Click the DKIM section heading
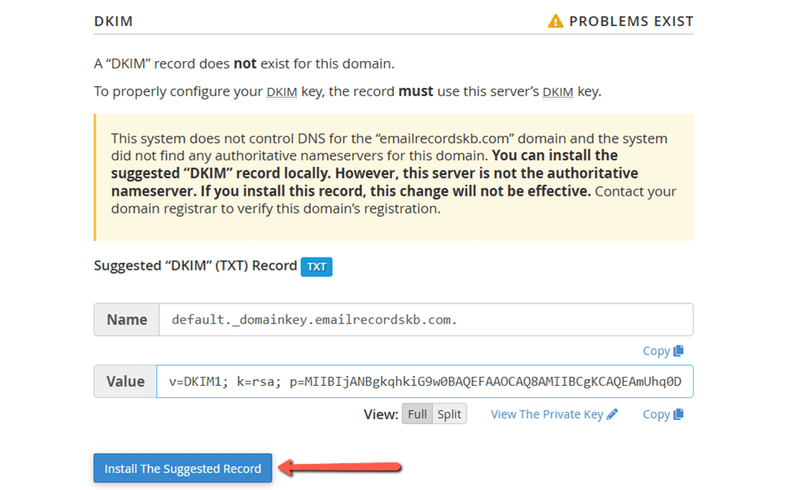This screenshot has height=490, width=789. click(113, 21)
